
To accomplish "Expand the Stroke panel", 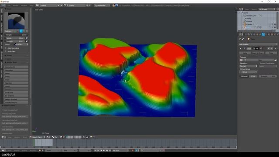I will click(x=9, y=55).
